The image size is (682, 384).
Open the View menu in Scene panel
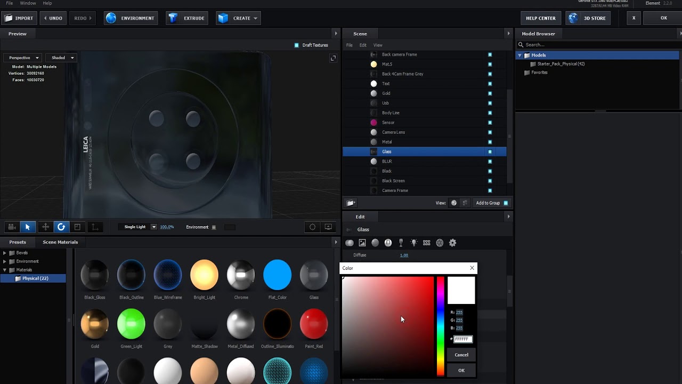378,45
